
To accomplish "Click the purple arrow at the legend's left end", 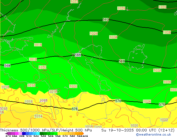I will (x=6, y=134).
